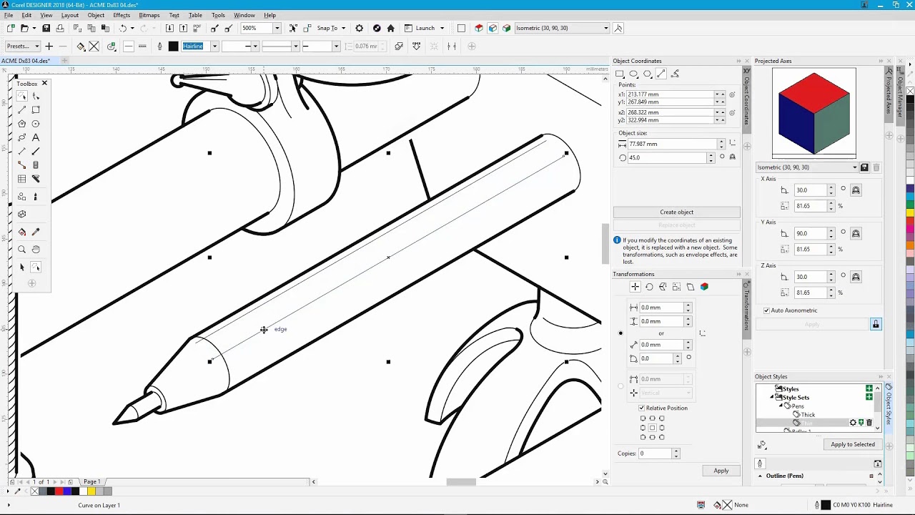Select the Rectangle tool in Toolbox
The width and height of the screenshot is (915, 515).
coord(36,110)
